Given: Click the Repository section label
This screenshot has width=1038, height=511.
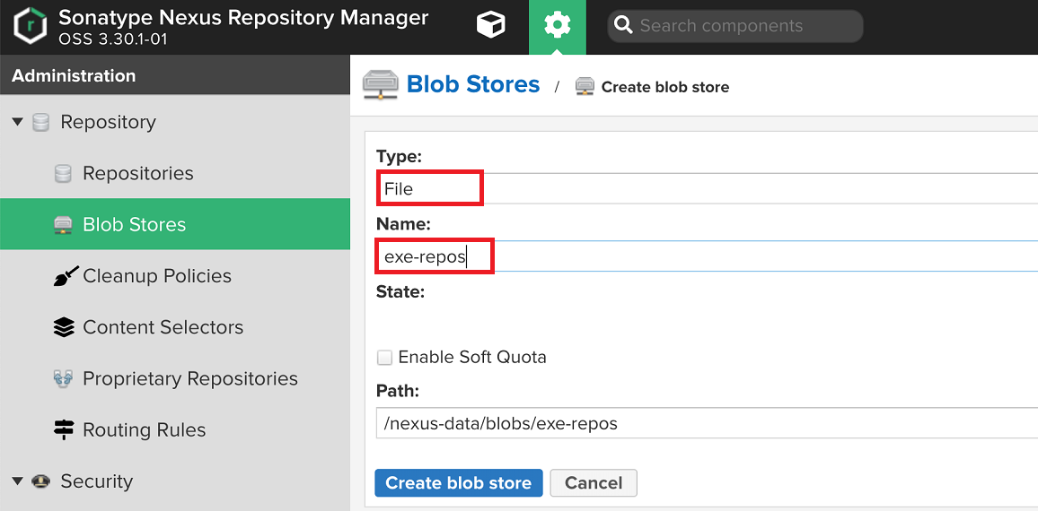Looking at the screenshot, I should click(x=108, y=122).
